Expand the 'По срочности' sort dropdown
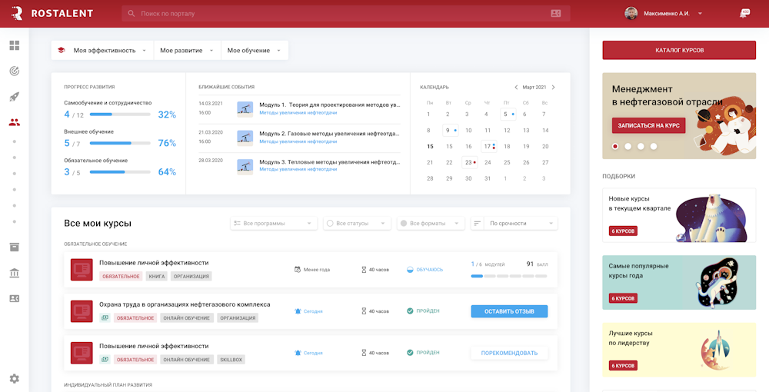The image size is (769, 392). click(514, 224)
